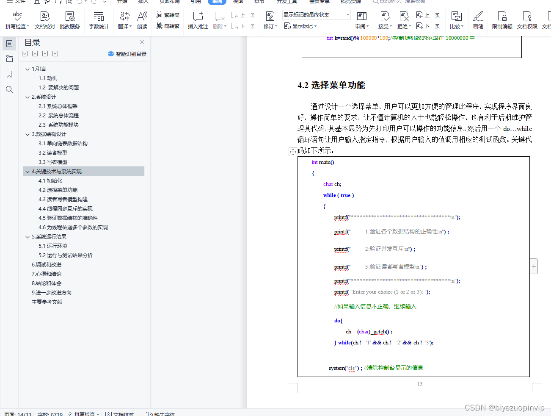Open the 显示标记的最终状态 combo box

click(317, 15)
